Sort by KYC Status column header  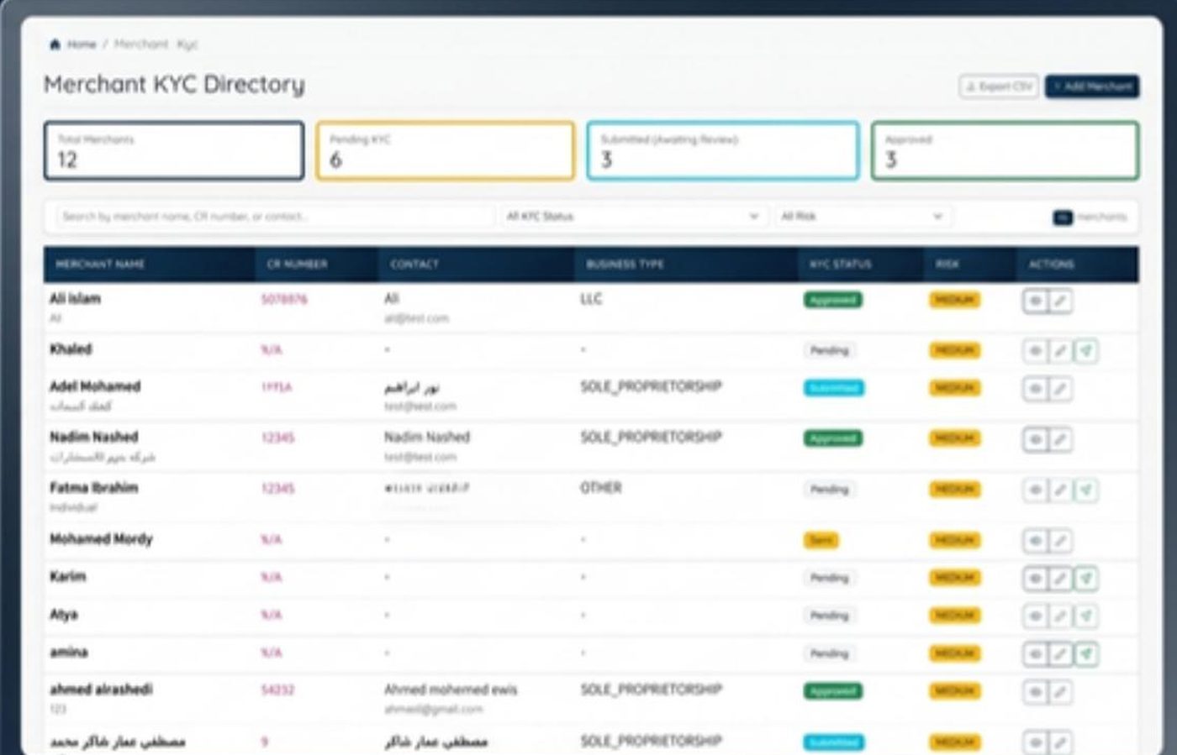(841, 264)
